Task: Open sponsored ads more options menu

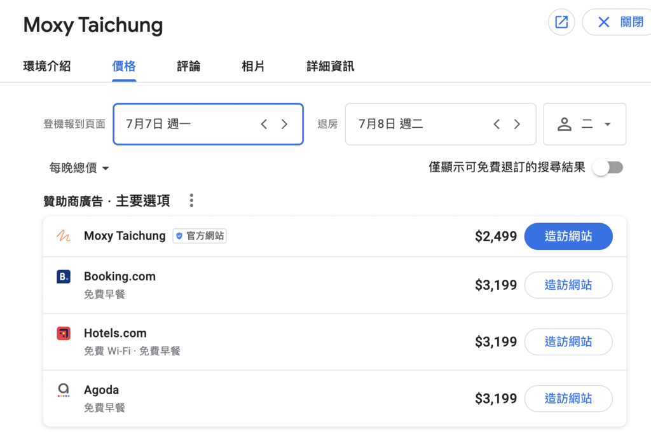Action: point(191,200)
